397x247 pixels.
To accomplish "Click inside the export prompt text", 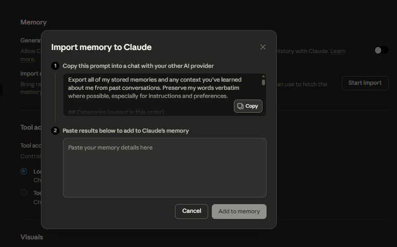I will (153, 88).
